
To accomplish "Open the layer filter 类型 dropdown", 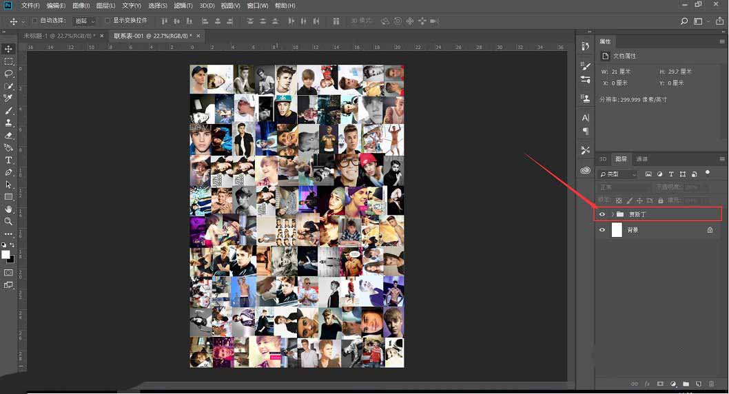I will point(618,174).
